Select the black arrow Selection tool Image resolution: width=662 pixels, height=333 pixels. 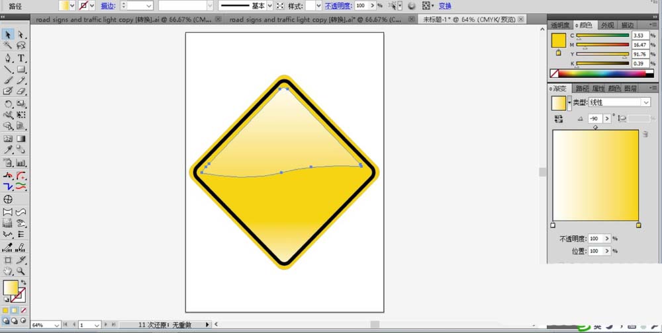pos(8,34)
